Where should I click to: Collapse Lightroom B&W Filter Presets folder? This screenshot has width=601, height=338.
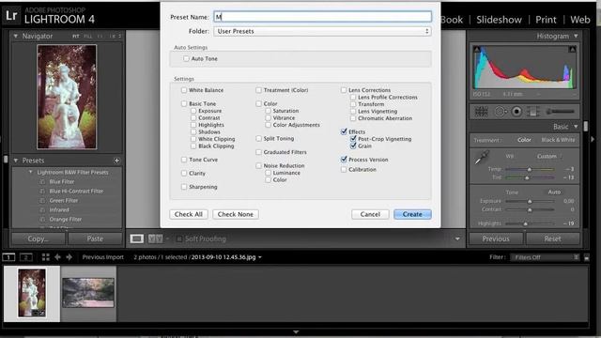[x=31, y=173]
